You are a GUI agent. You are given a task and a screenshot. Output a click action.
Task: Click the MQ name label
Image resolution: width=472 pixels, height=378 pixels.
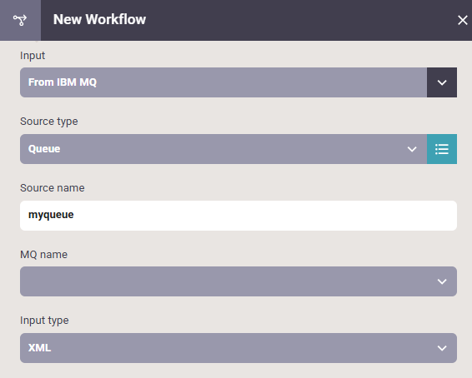pos(44,255)
